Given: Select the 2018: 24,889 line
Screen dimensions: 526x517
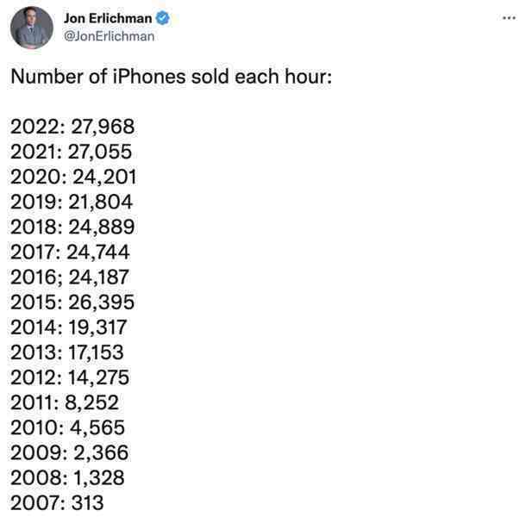Looking at the screenshot, I should (72, 227).
